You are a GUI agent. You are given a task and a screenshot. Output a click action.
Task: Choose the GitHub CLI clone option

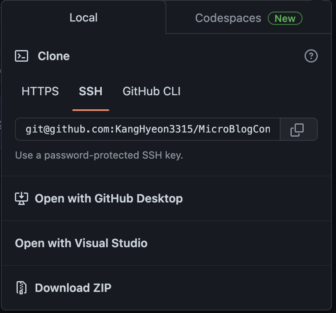pyautogui.click(x=151, y=91)
